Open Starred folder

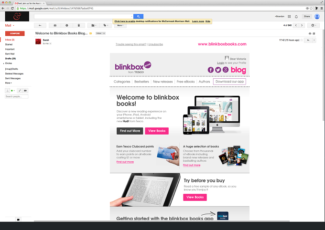(9, 44)
